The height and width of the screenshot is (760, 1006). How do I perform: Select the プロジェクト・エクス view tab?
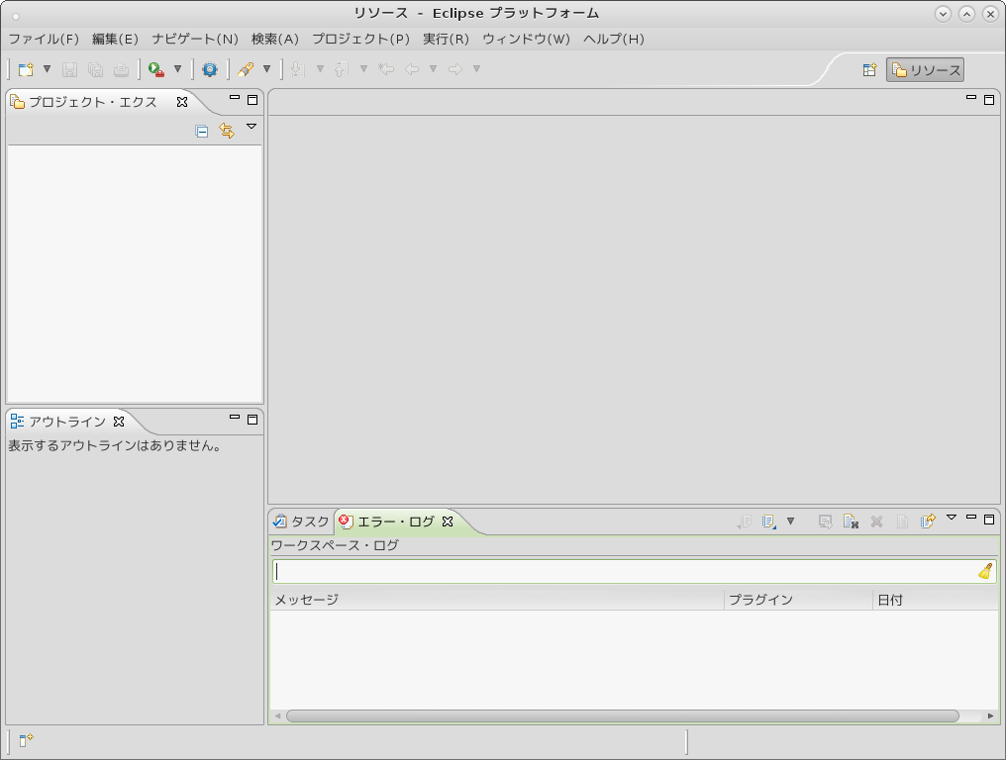coord(92,102)
